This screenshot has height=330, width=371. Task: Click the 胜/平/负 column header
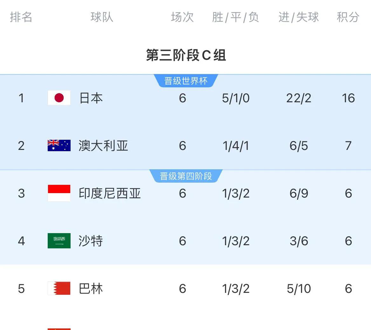pos(236,17)
